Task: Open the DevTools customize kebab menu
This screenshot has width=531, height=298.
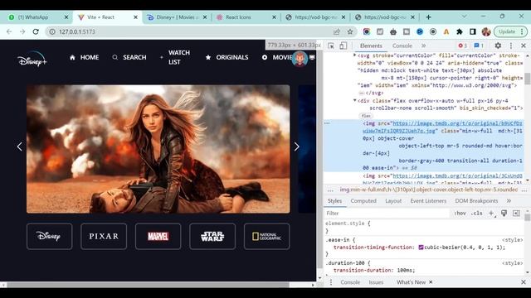Action: [x=511, y=46]
